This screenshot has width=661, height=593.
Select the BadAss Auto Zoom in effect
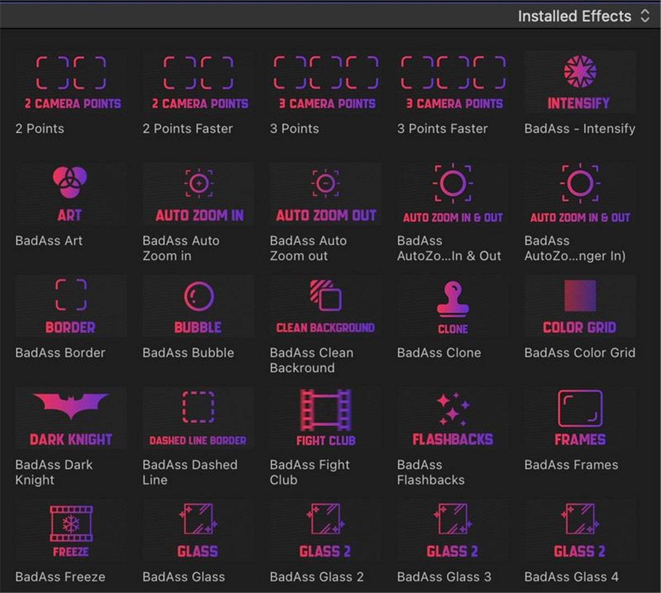pyautogui.click(x=198, y=194)
